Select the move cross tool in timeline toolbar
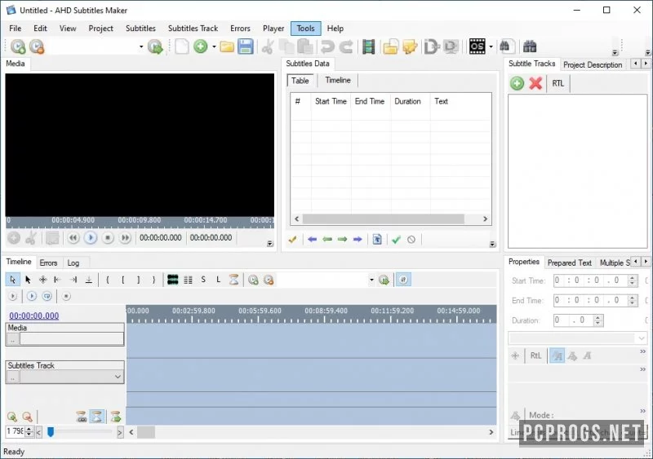 click(x=43, y=280)
